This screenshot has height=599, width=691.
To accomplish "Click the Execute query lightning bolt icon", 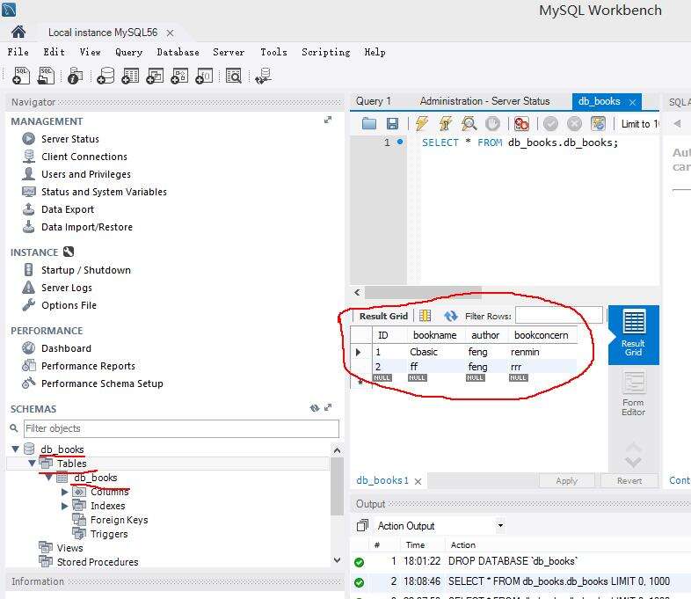I will tap(422, 124).
